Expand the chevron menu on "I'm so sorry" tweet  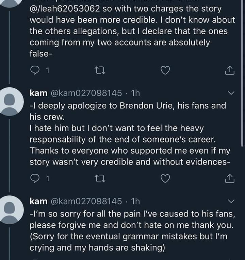pos(231,201)
